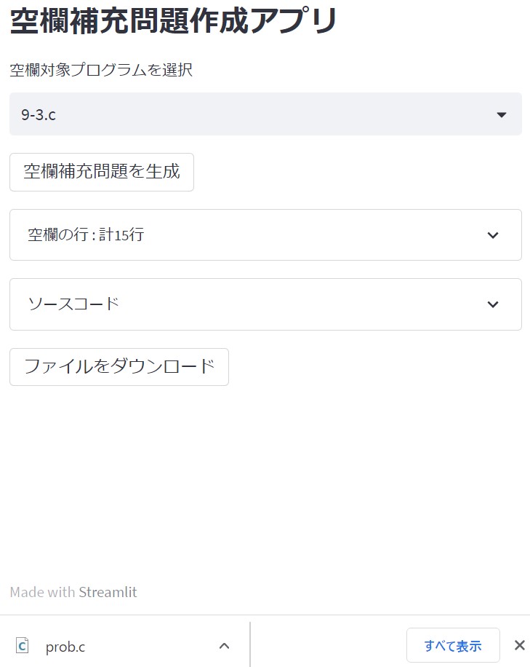This screenshot has height=667, width=530.
Task: Click the ファイルをダウンロード button
Action: click(x=119, y=366)
